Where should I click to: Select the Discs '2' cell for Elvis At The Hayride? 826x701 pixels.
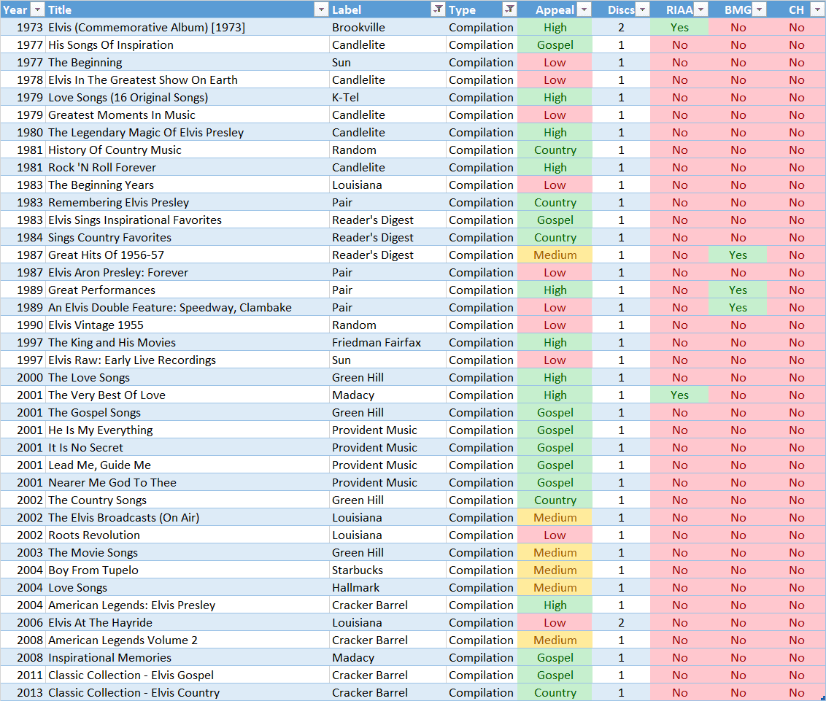[620, 623]
